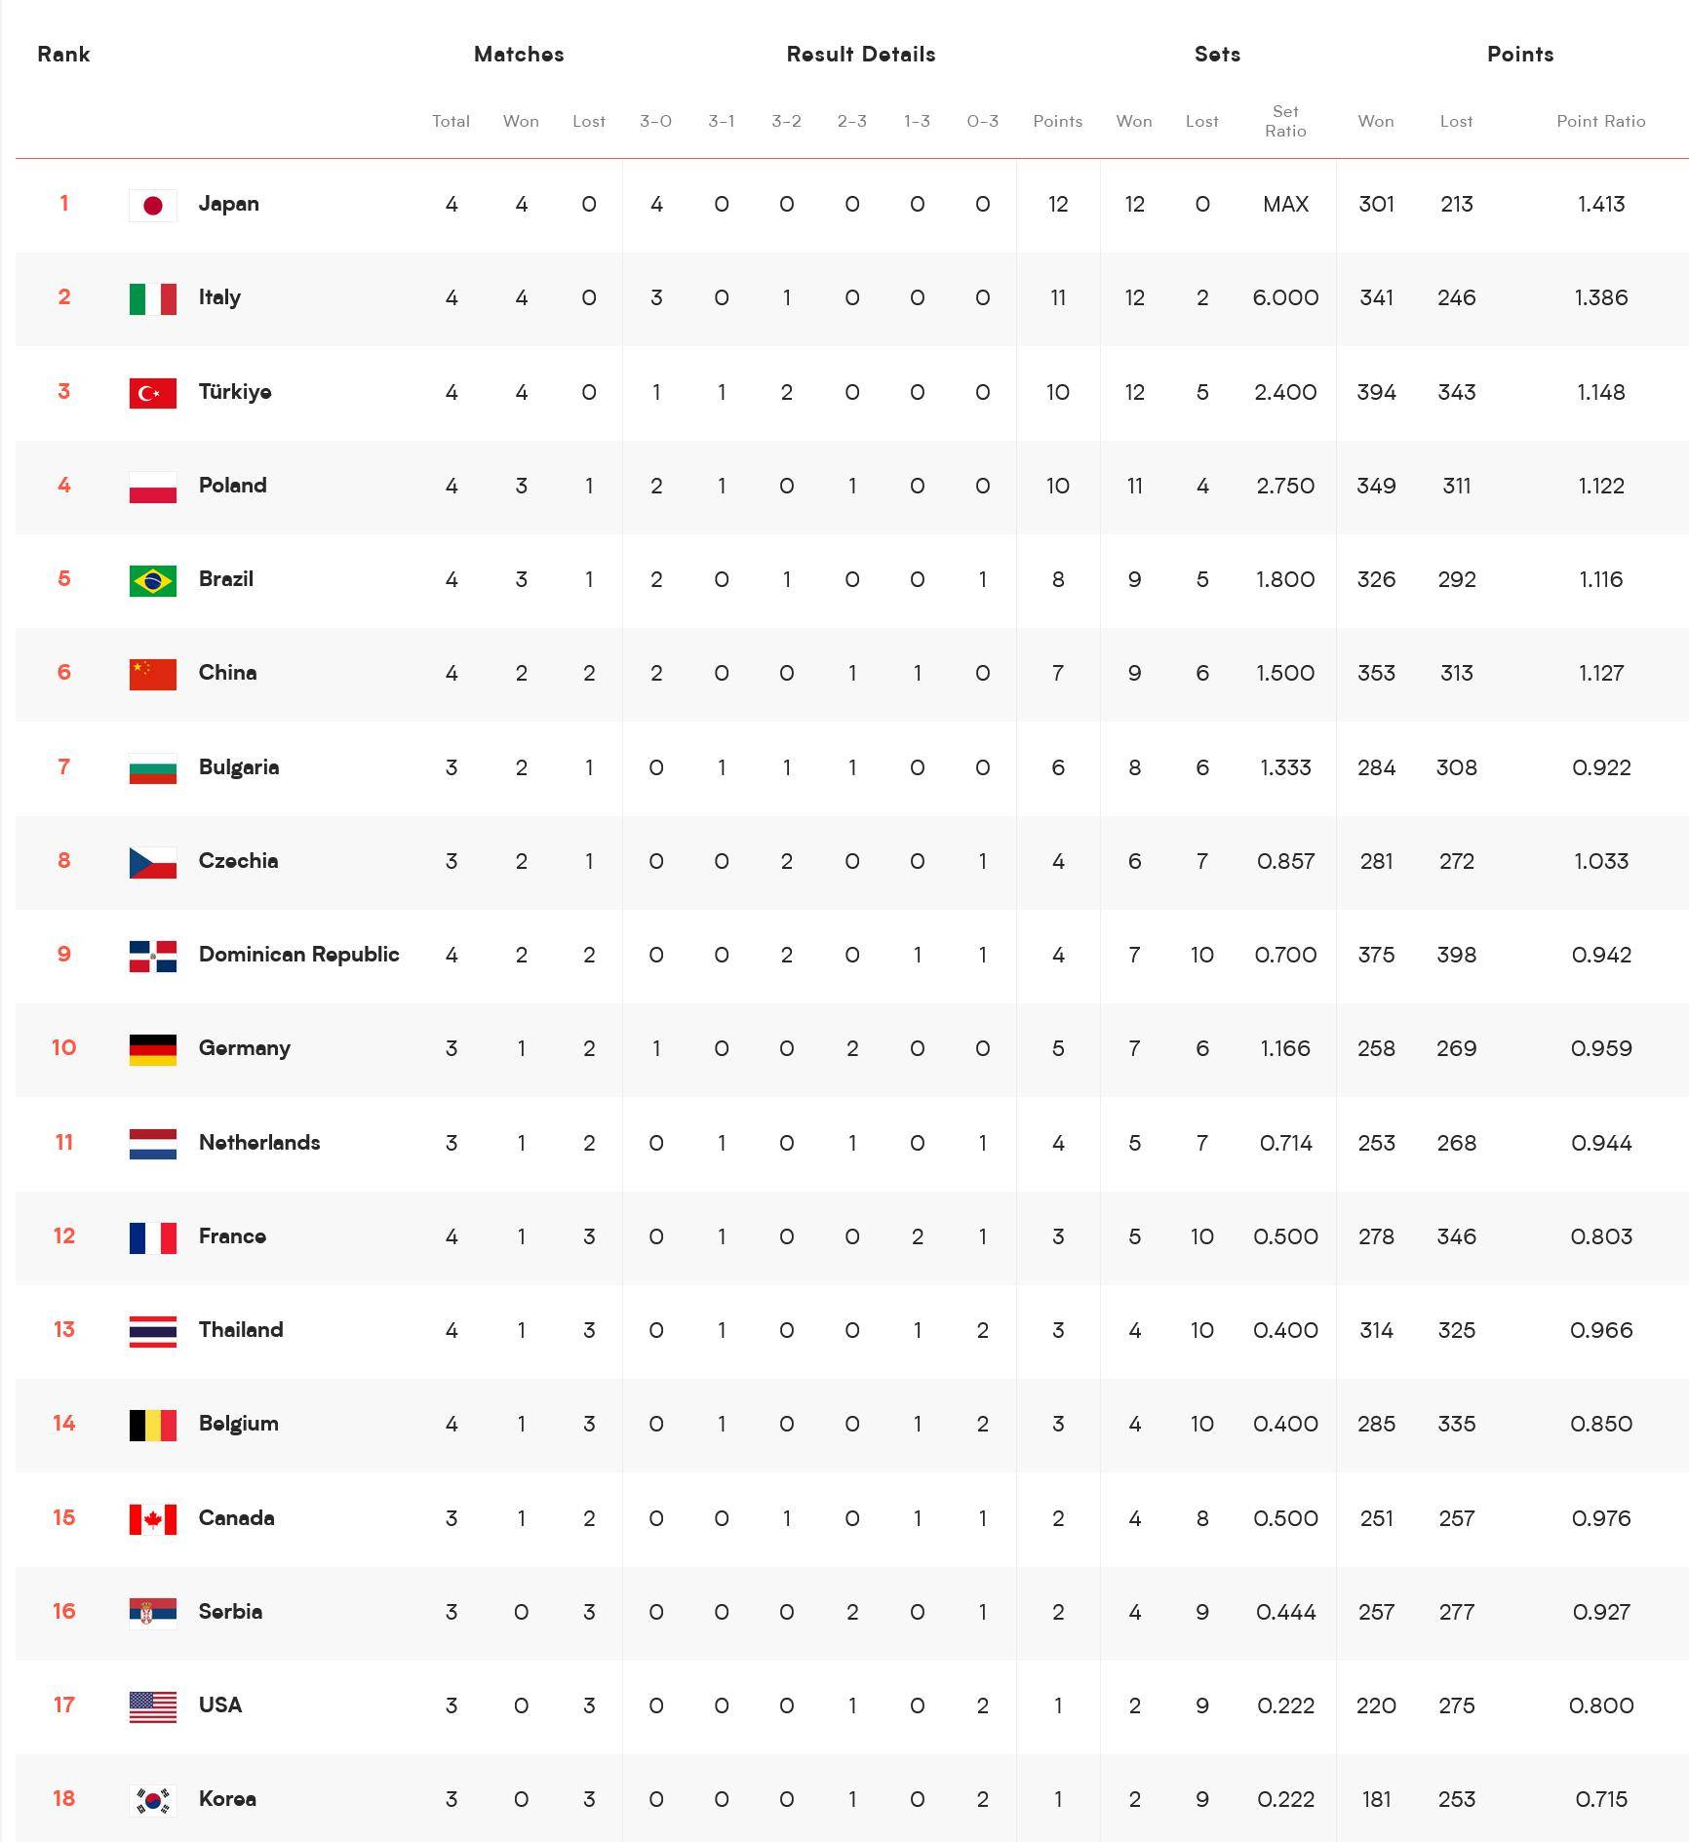Click the Set Ratio column header
The width and height of the screenshot is (1689, 1842).
click(1285, 121)
